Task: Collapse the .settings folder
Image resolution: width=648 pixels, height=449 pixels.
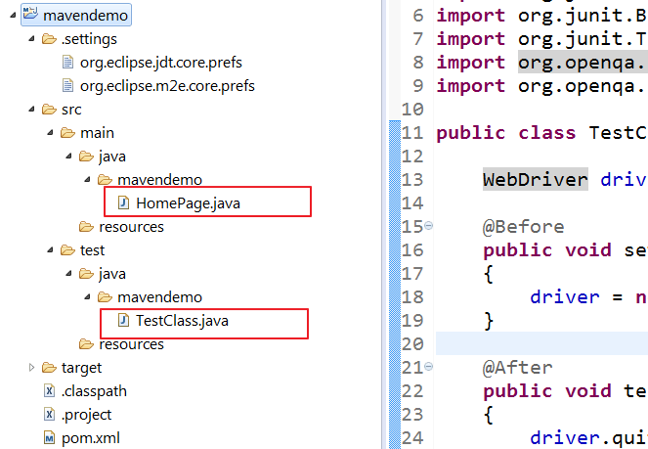Action: [31, 39]
